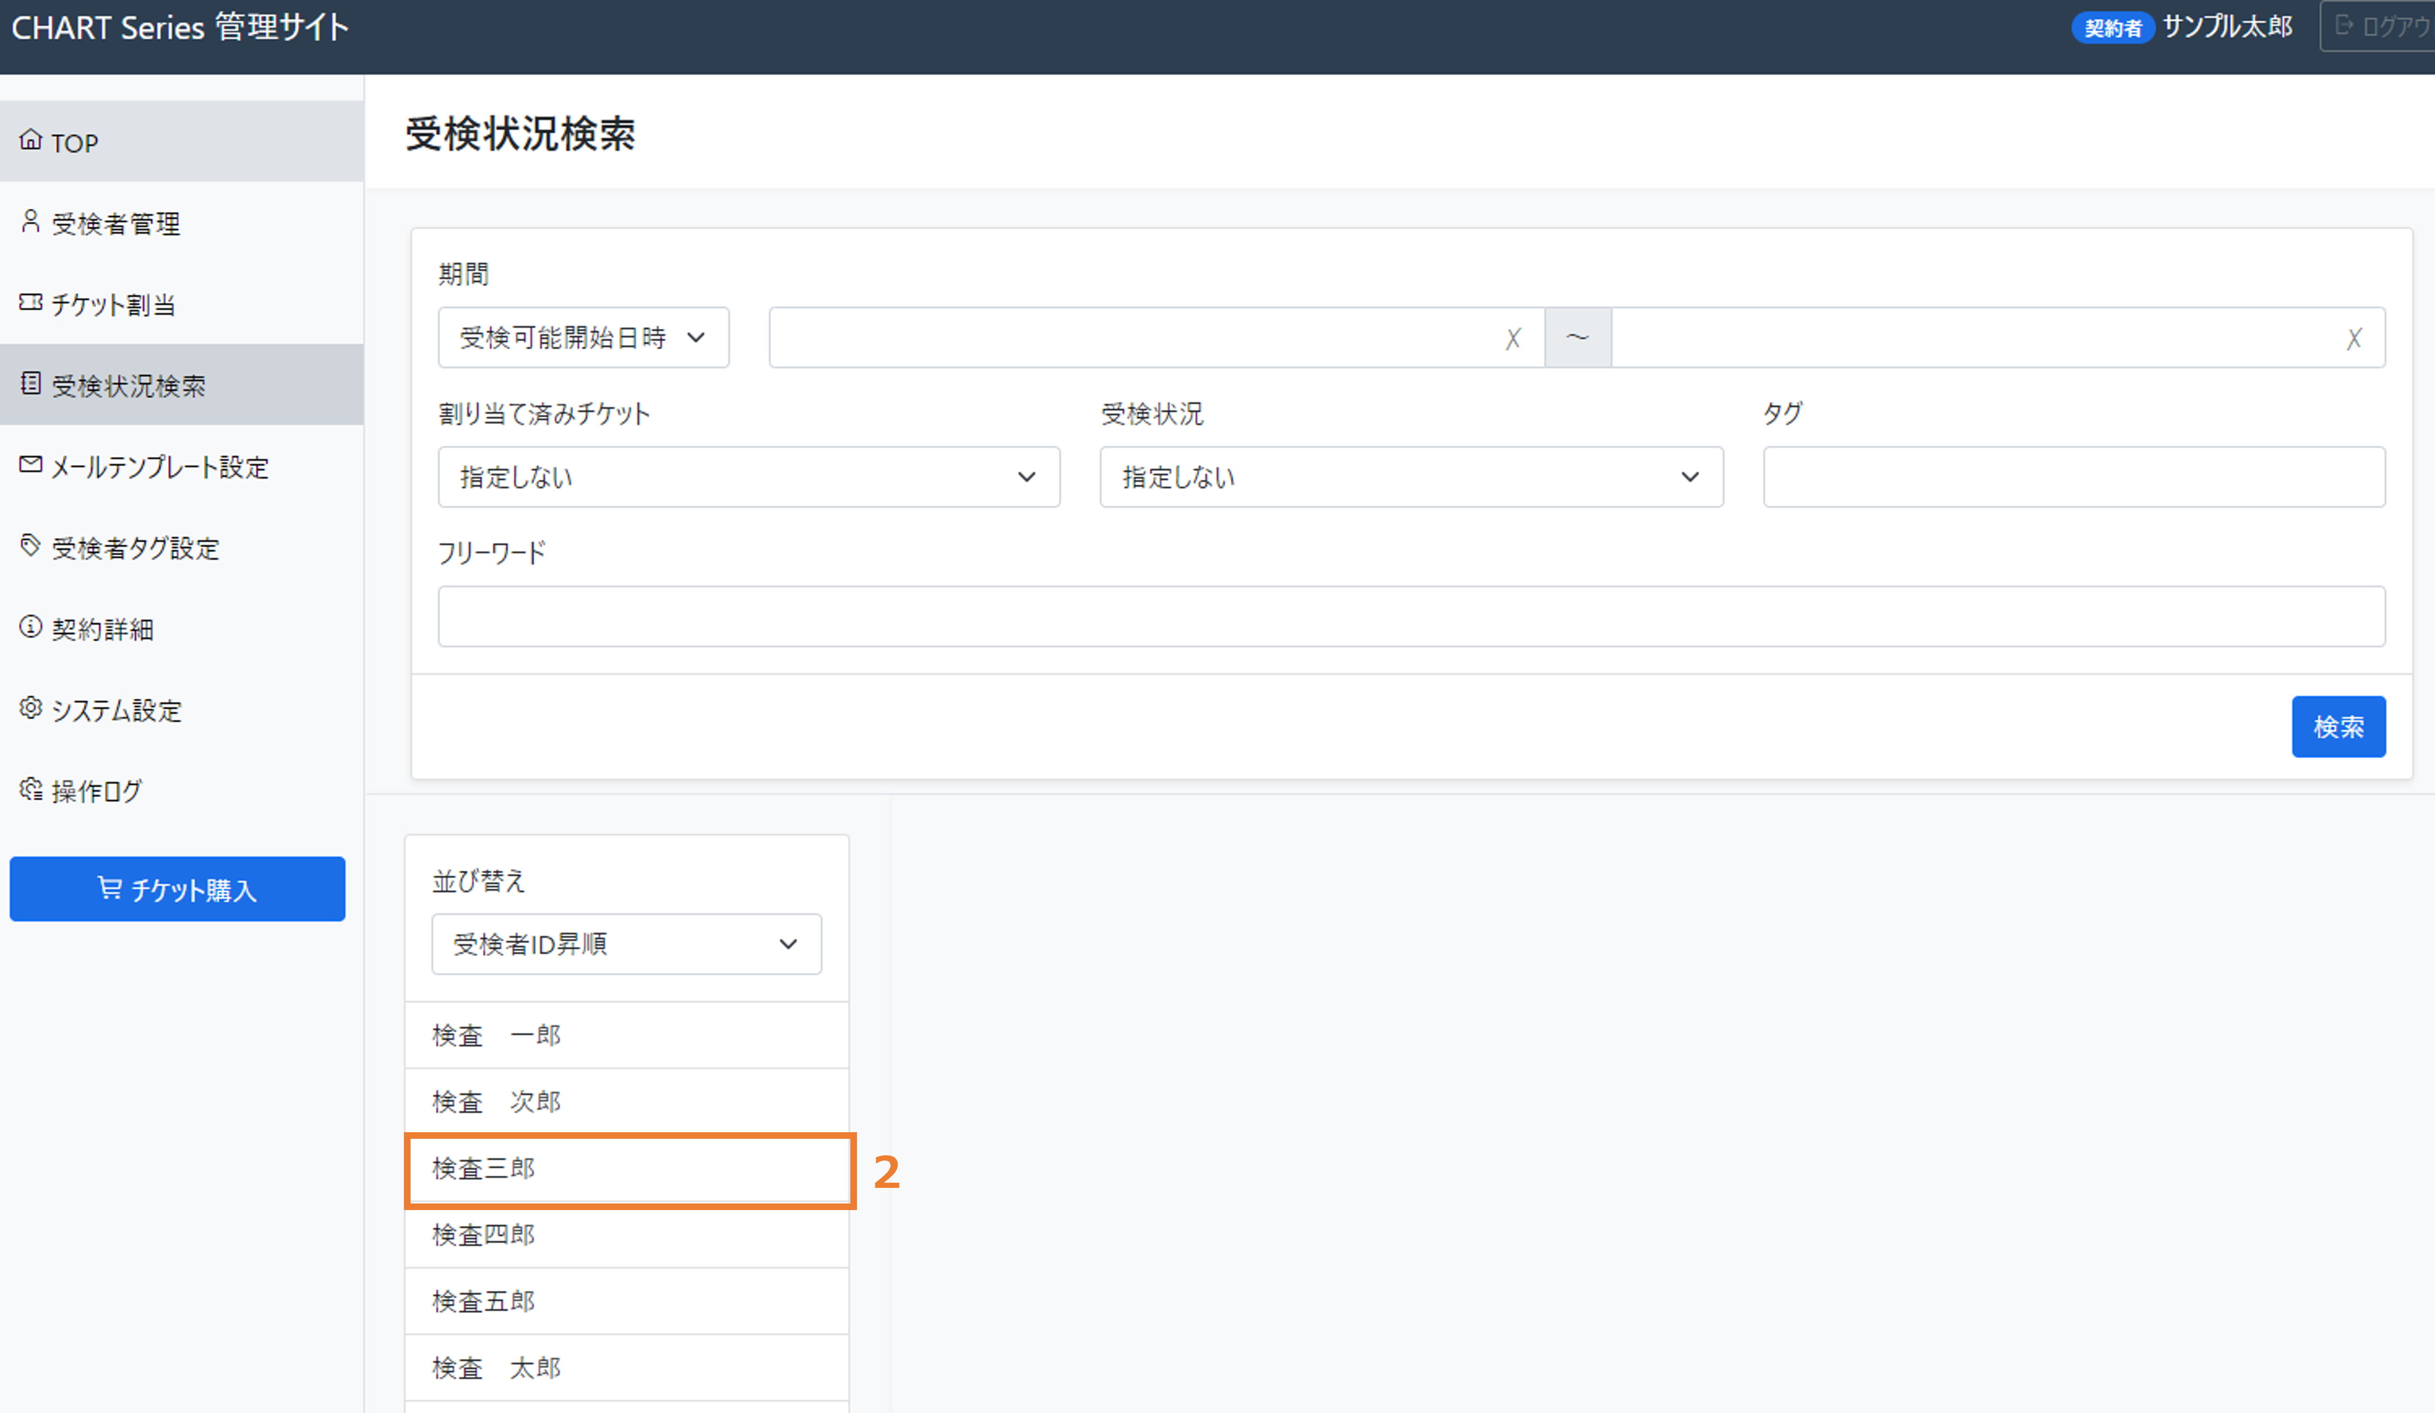Open チケット割当 page

coord(182,303)
